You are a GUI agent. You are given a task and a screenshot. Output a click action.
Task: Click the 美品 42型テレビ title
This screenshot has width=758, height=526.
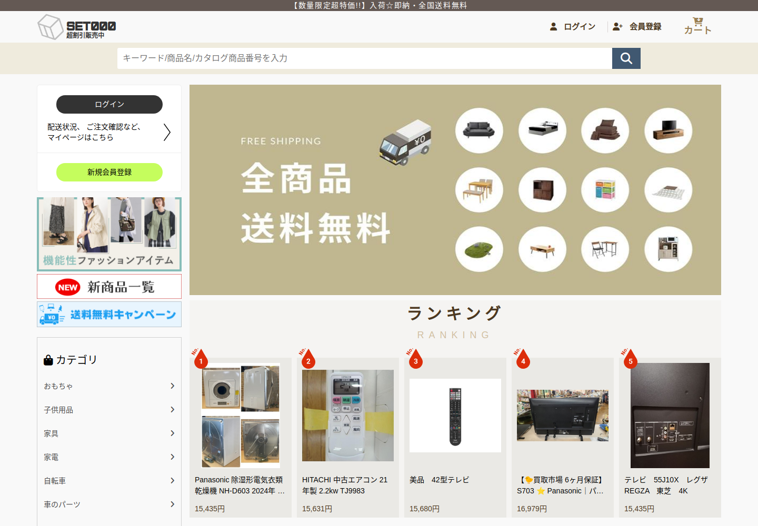coord(440,480)
